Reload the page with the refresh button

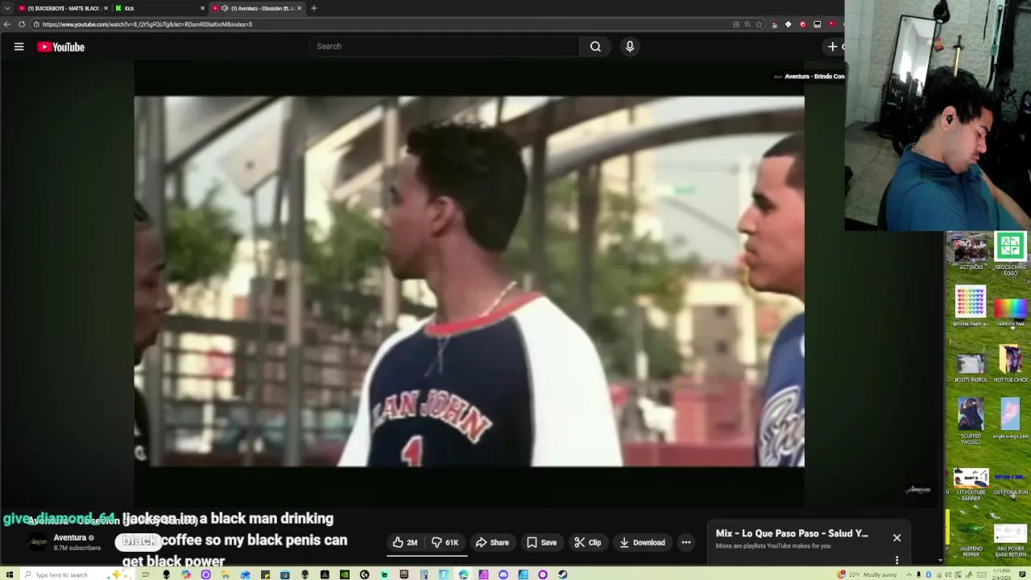[x=22, y=24]
